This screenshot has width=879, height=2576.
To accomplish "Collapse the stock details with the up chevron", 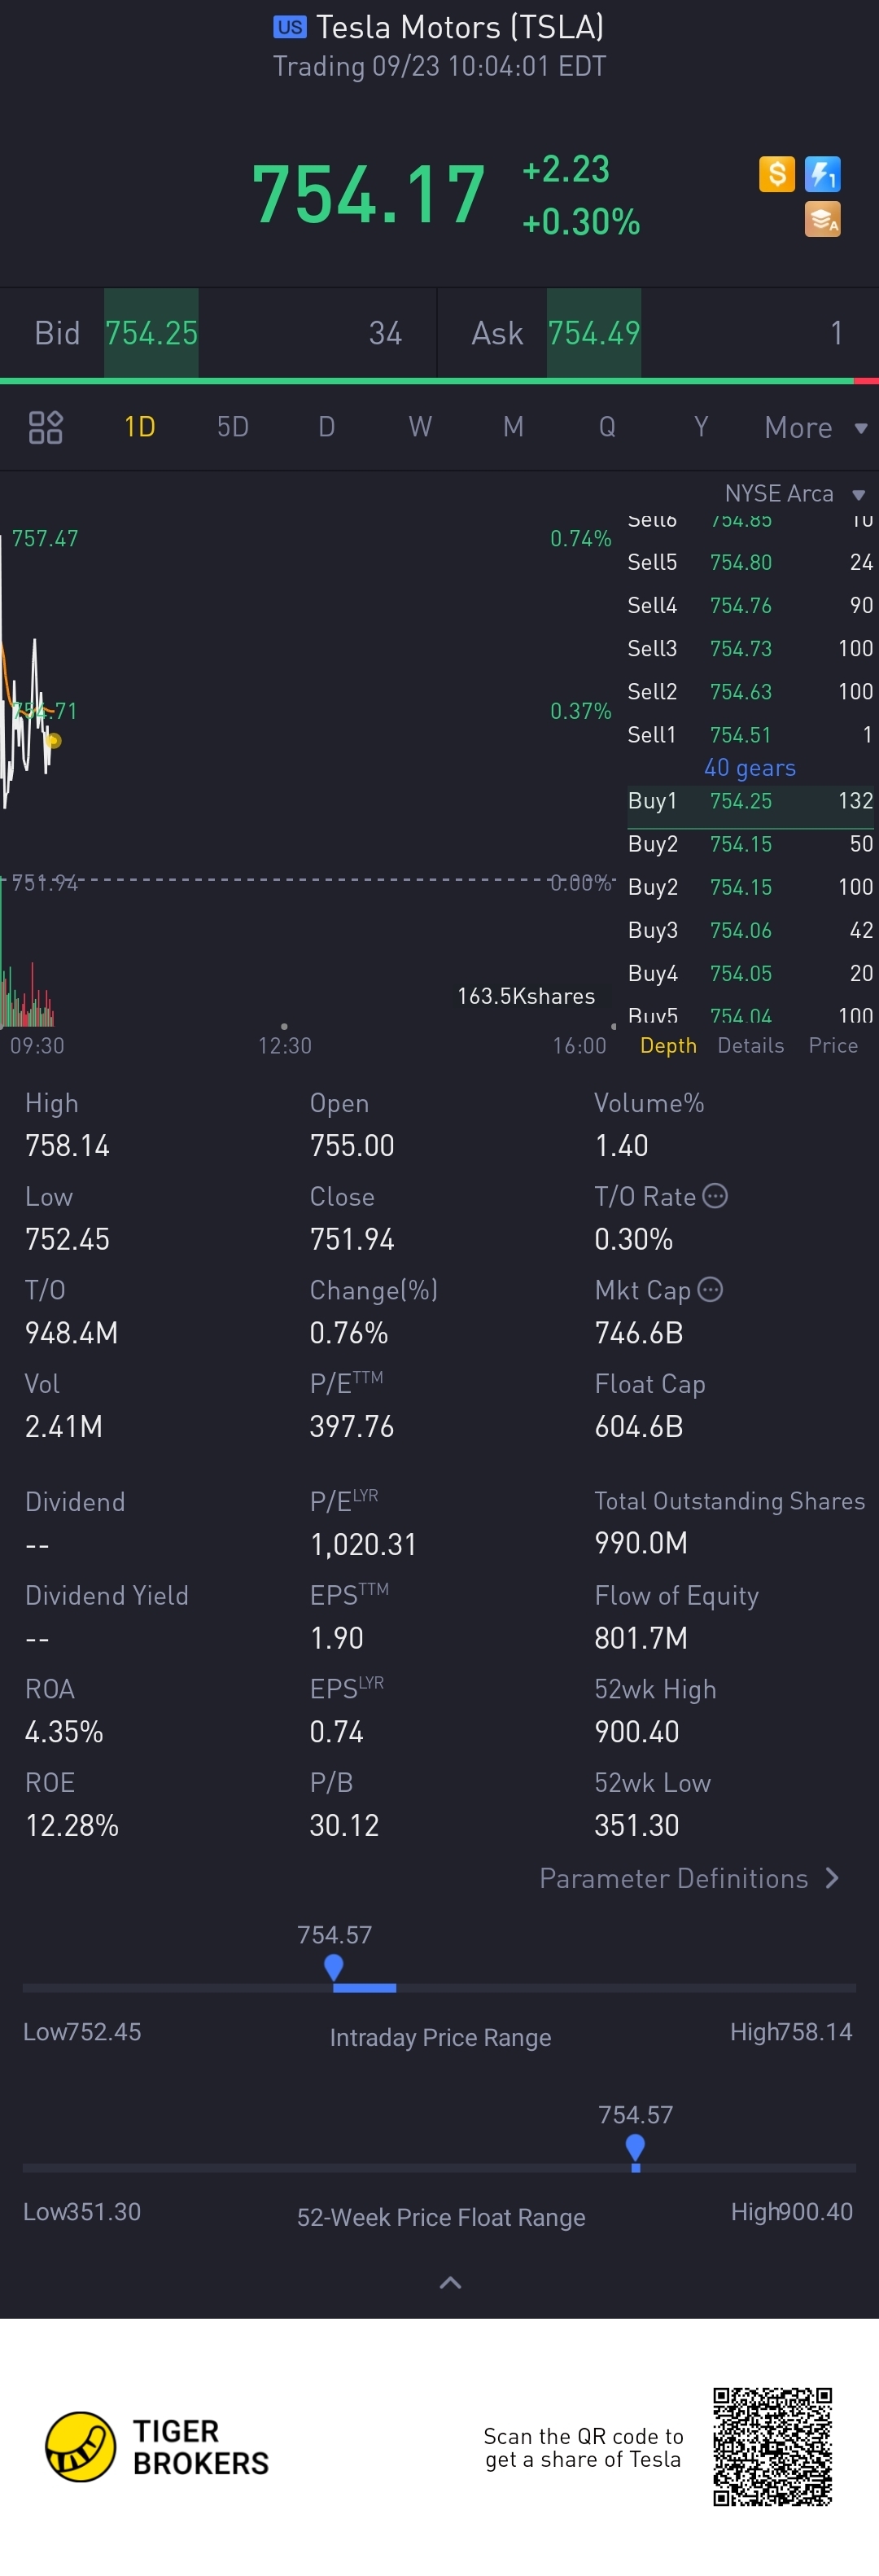I will [450, 2282].
